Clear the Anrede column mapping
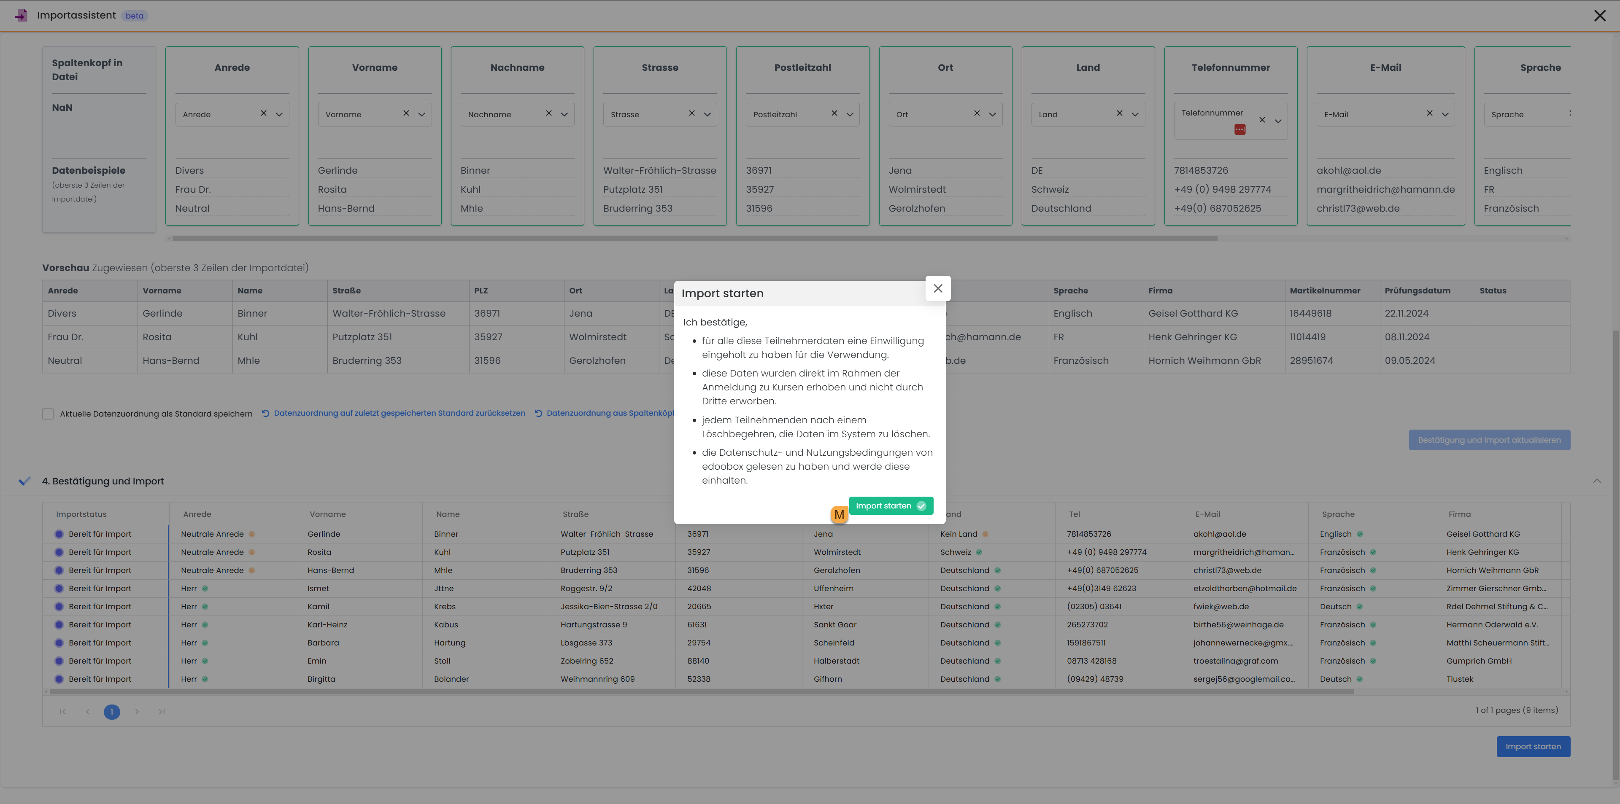Image resolution: width=1620 pixels, height=804 pixels. [264, 113]
